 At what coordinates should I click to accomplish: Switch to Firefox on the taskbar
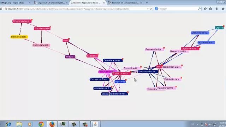click(52, 124)
